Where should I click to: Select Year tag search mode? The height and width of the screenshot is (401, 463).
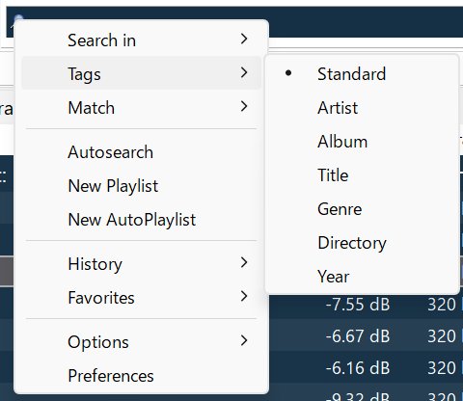(x=362, y=277)
